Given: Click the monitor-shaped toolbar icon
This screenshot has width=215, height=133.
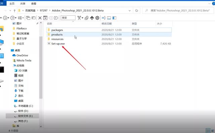Looking at the screenshot, I should coord(109,18).
